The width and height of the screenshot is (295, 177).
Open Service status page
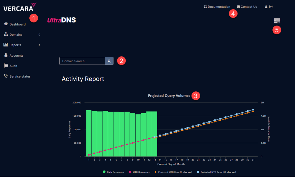[20, 76]
